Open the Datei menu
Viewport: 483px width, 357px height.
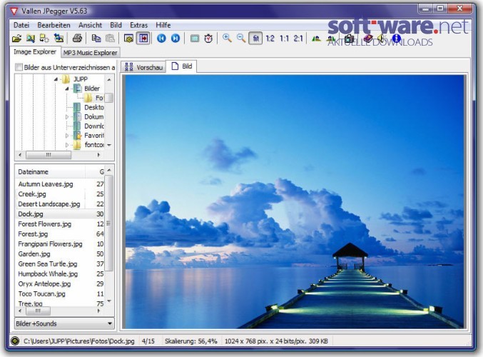(21, 25)
